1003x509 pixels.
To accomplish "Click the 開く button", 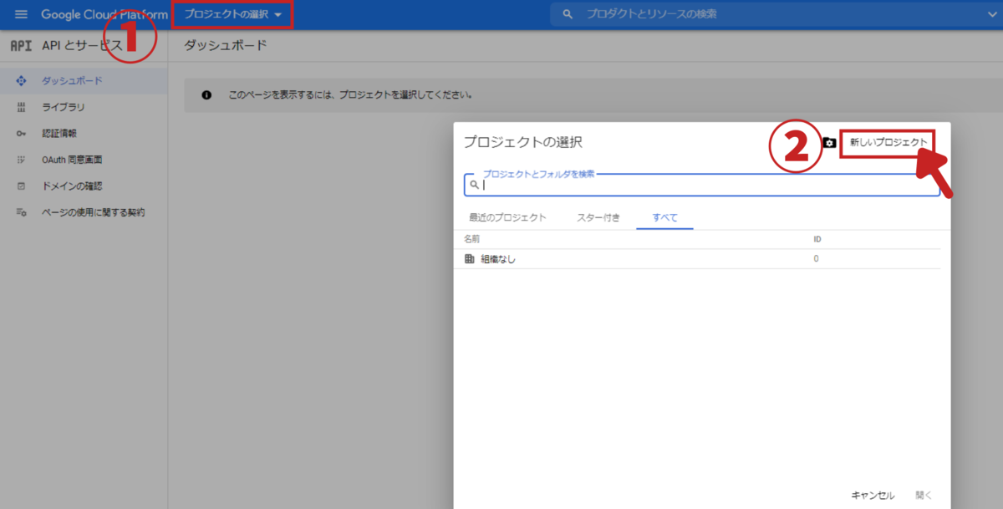I will coord(924,495).
